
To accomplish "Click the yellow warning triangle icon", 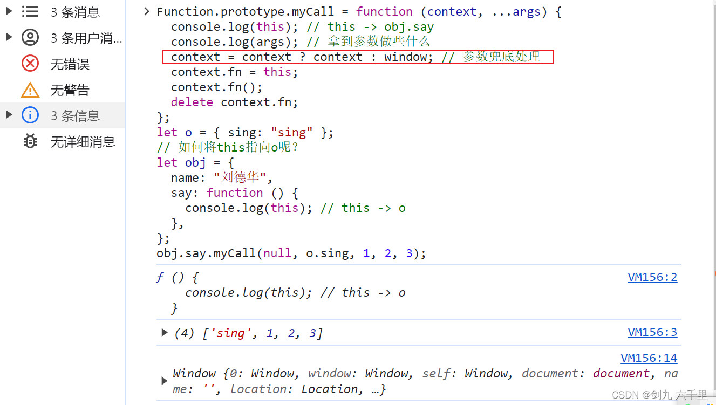I will point(30,90).
